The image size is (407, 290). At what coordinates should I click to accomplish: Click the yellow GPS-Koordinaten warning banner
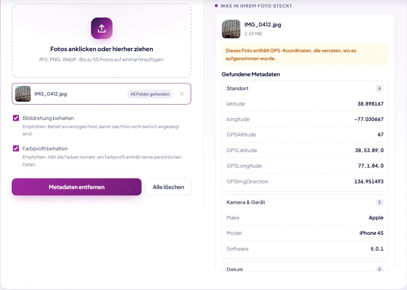coord(305,54)
